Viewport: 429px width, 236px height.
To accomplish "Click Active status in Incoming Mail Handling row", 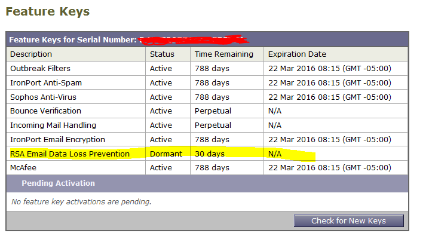I will (161, 125).
